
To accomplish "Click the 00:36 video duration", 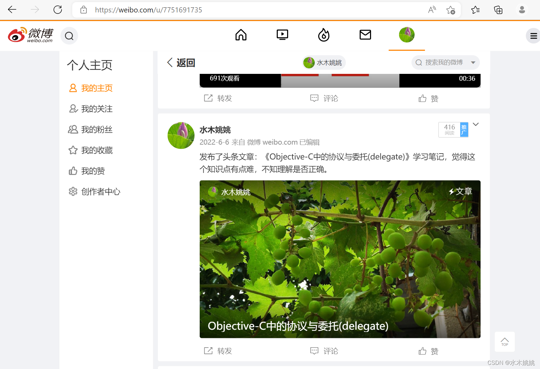I will click(x=467, y=79).
